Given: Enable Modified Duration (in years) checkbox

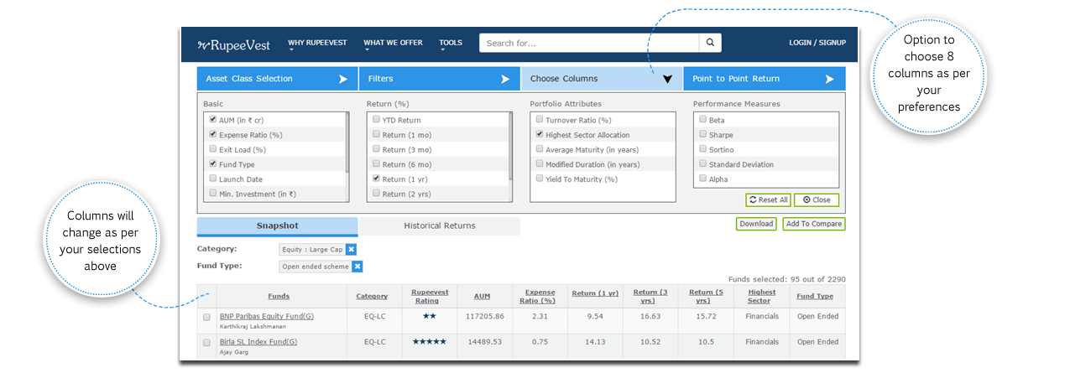Looking at the screenshot, I should [540, 164].
